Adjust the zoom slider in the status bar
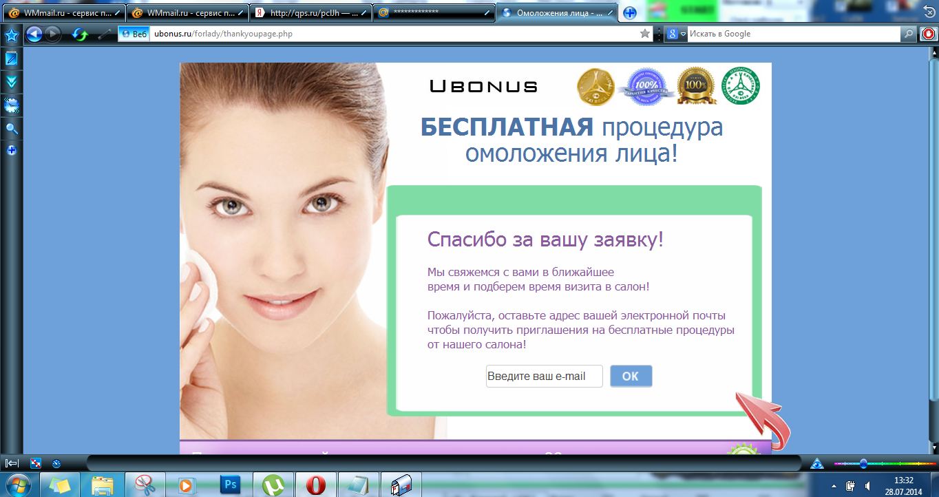Image resolution: width=939 pixels, height=497 pixels. pos(863,464)
